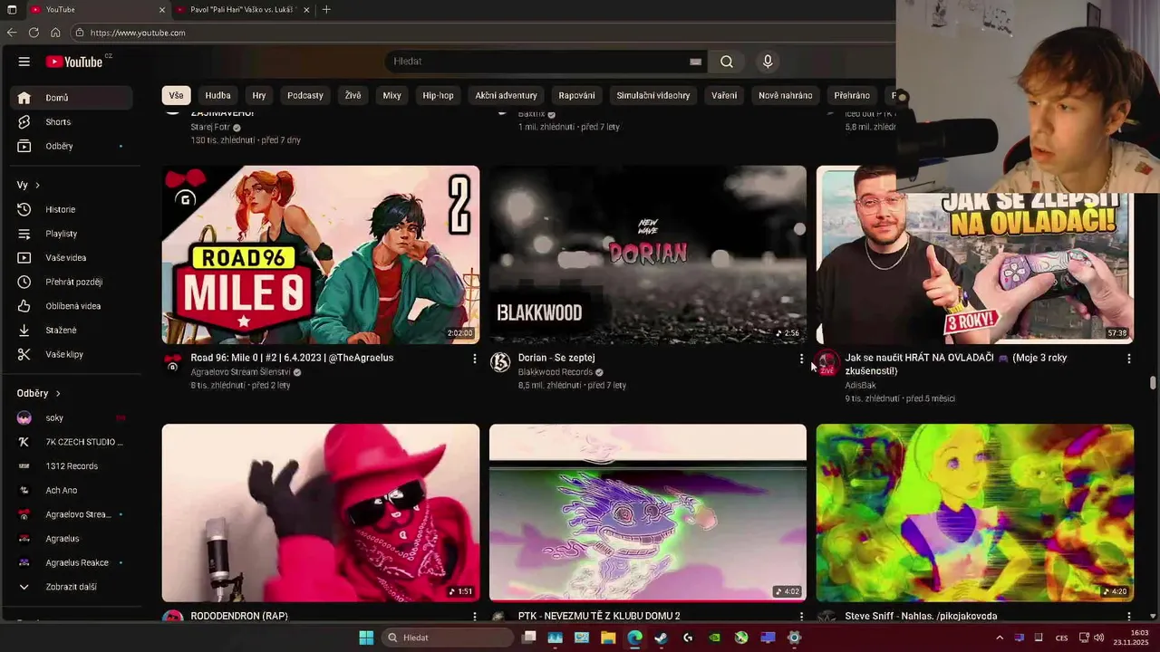Switch to the Pavol "Pali Hari" Vaško browser tab
Screen dimensions: 1160x652
coord(243,10)
